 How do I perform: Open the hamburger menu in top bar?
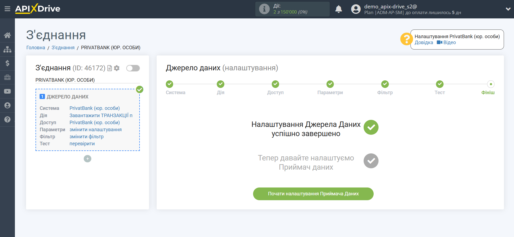[7, 9]
